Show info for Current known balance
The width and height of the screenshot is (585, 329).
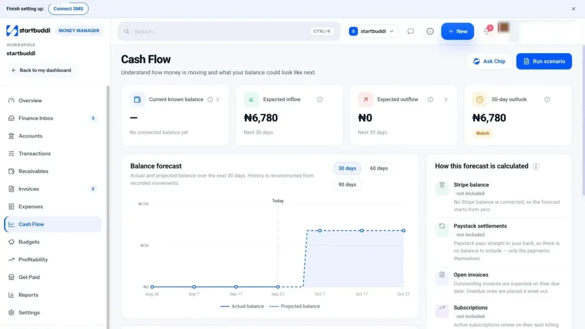point(210,99)
